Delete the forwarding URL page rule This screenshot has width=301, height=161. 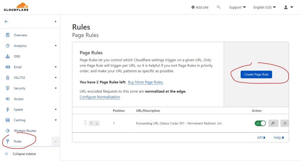point(285,123)
